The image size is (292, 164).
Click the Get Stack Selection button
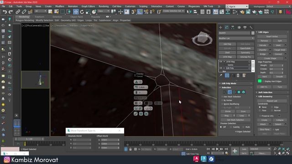[x=235, y=120]
